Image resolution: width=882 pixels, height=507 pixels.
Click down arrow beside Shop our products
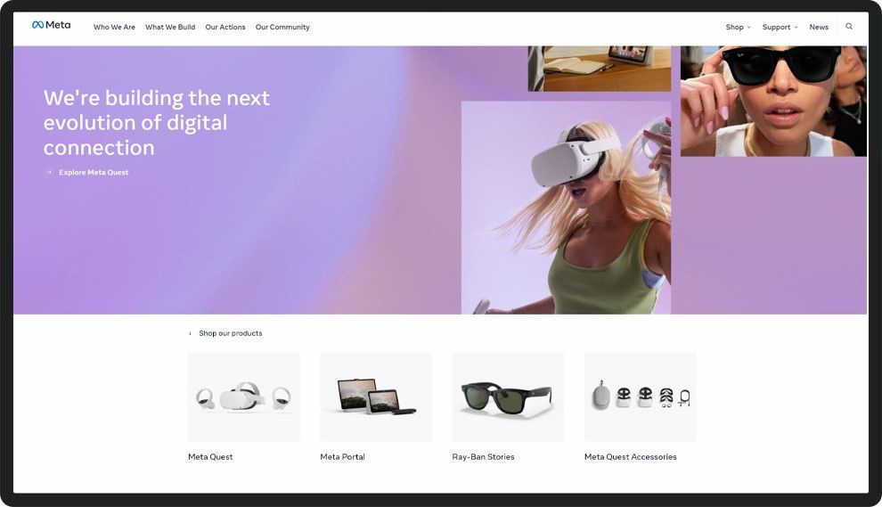point(190,333)
